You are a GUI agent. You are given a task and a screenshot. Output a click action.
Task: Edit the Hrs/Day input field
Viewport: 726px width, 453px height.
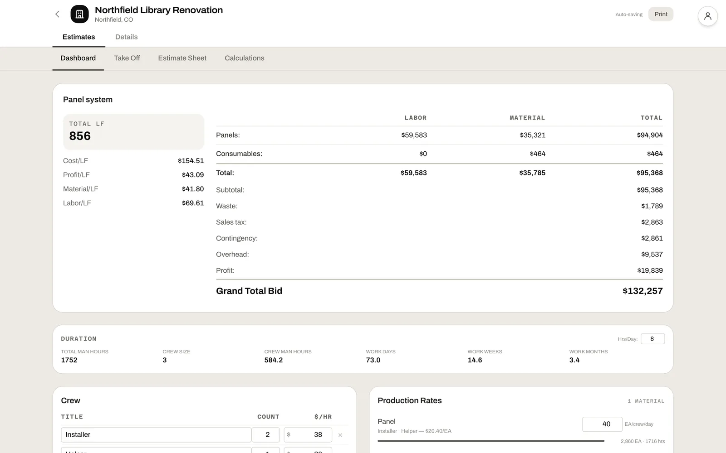pyautogui.click(x=652, y=339)
